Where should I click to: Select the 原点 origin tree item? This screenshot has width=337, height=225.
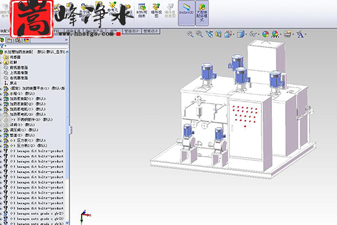pos(13,83)
